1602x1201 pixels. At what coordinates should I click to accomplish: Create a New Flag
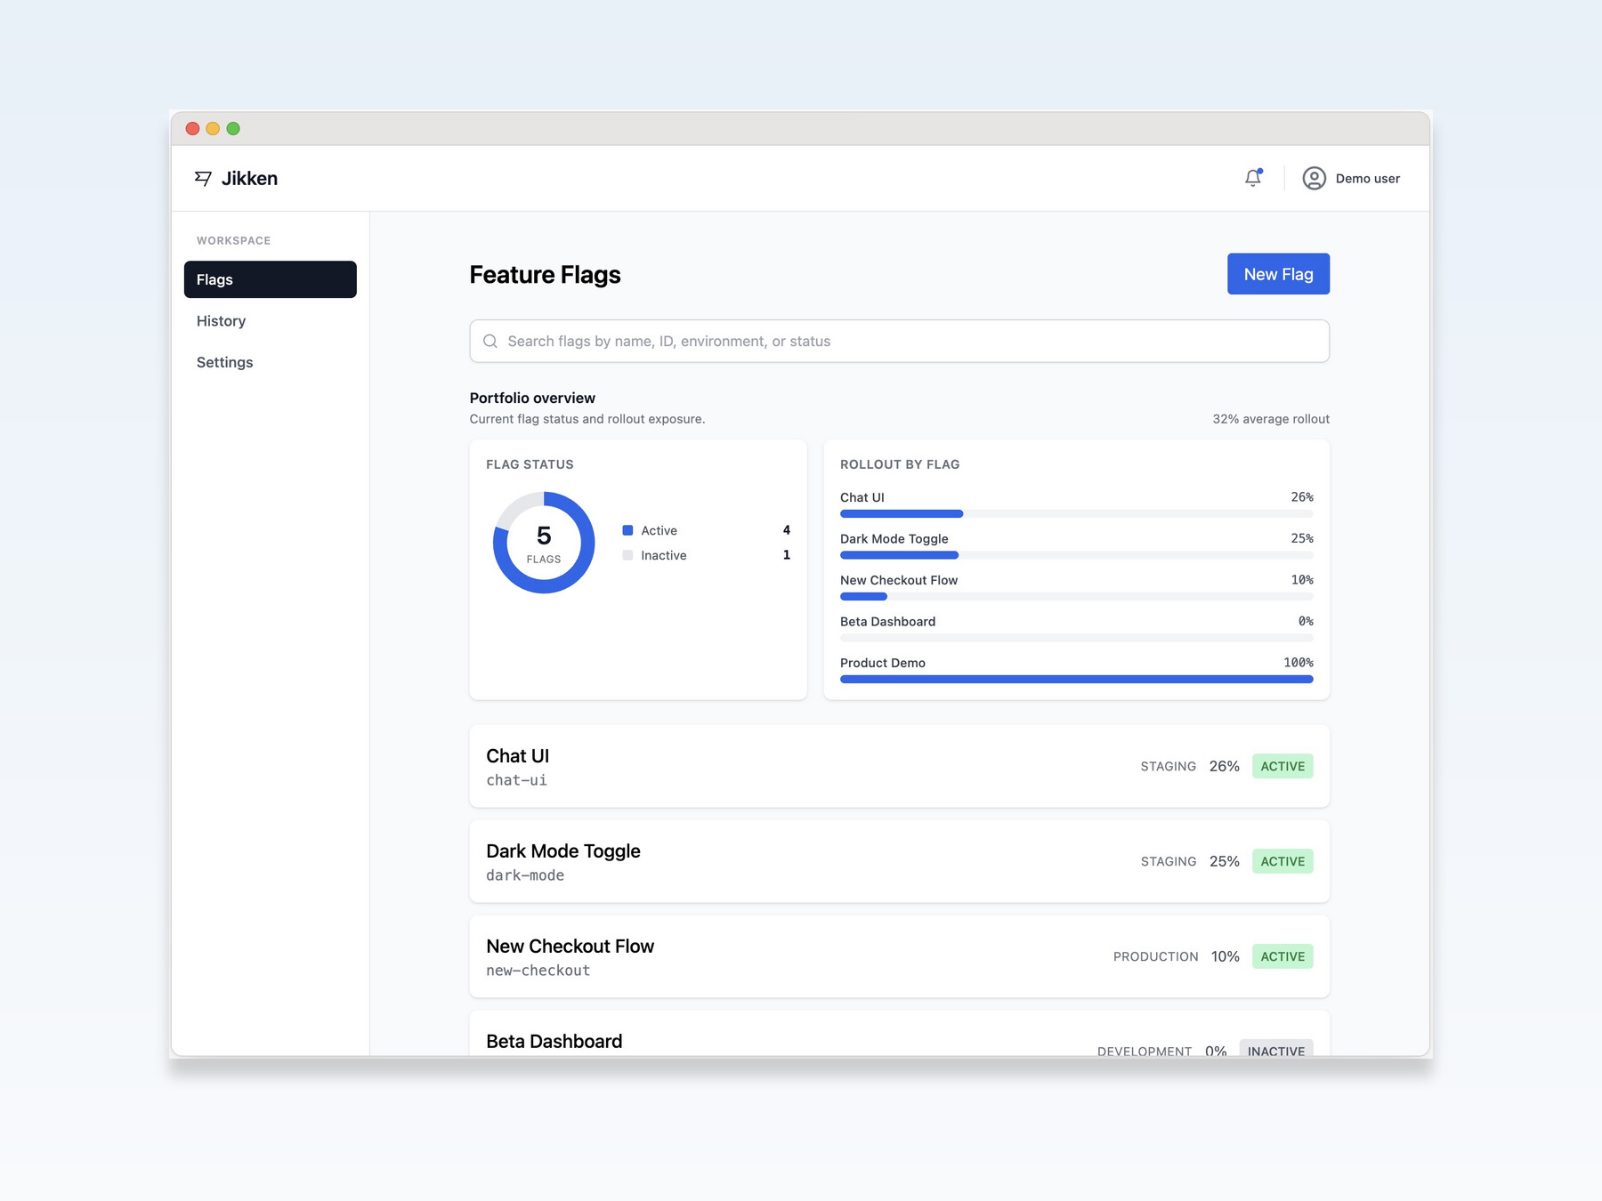1278,274
